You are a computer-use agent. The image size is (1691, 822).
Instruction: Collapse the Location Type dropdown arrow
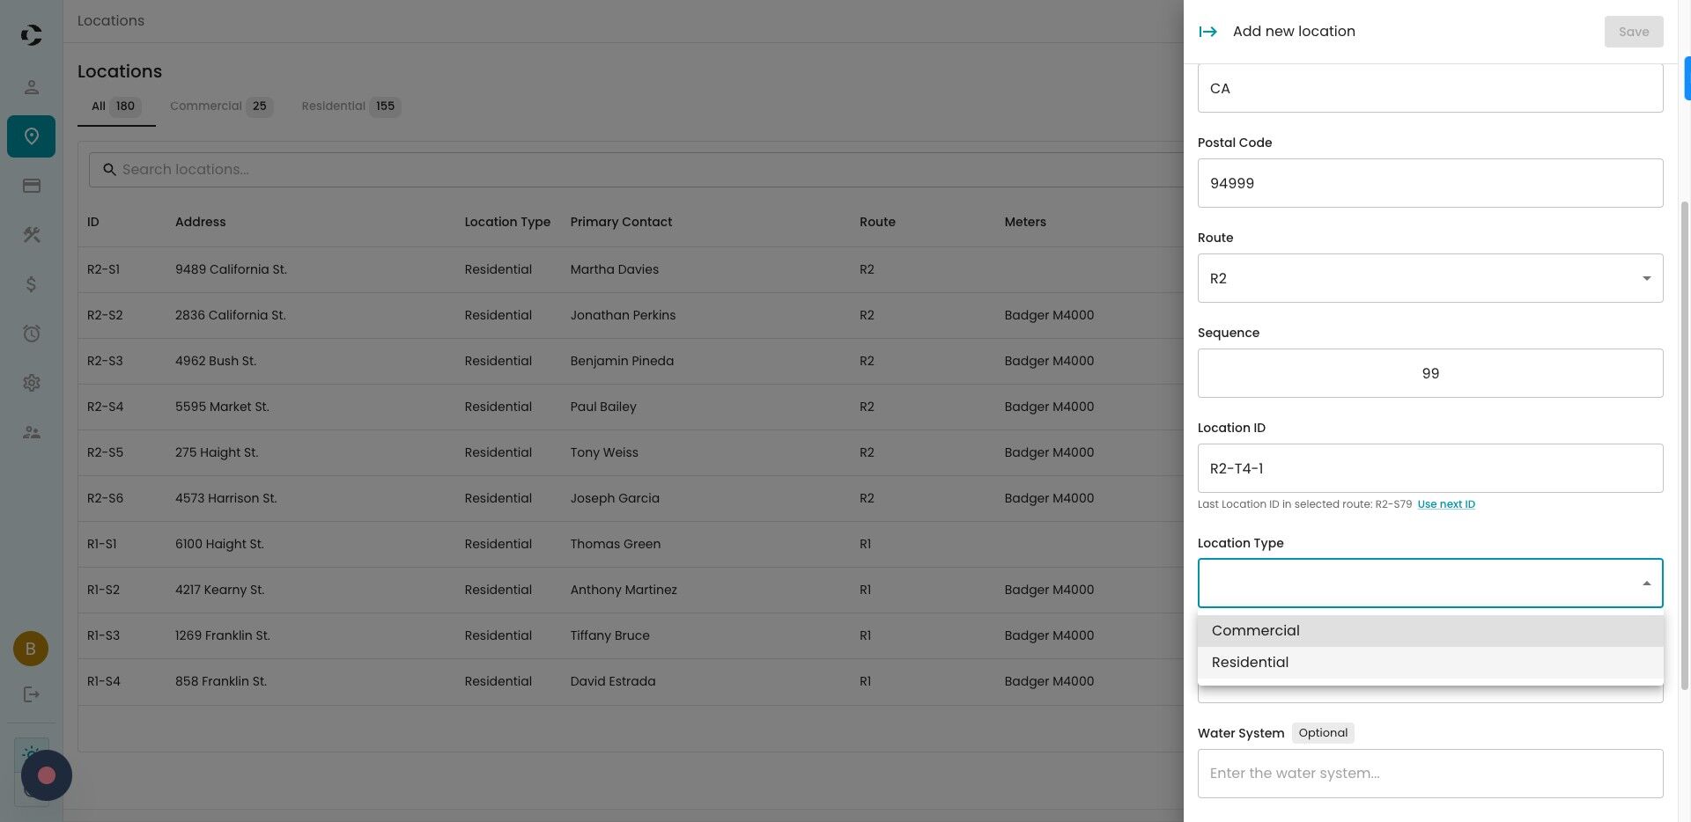(1646, 583)
